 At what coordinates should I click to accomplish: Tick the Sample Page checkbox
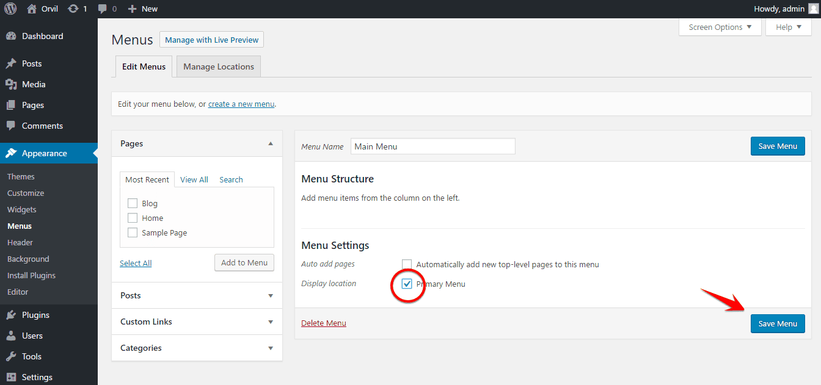(x=133, y=232)
